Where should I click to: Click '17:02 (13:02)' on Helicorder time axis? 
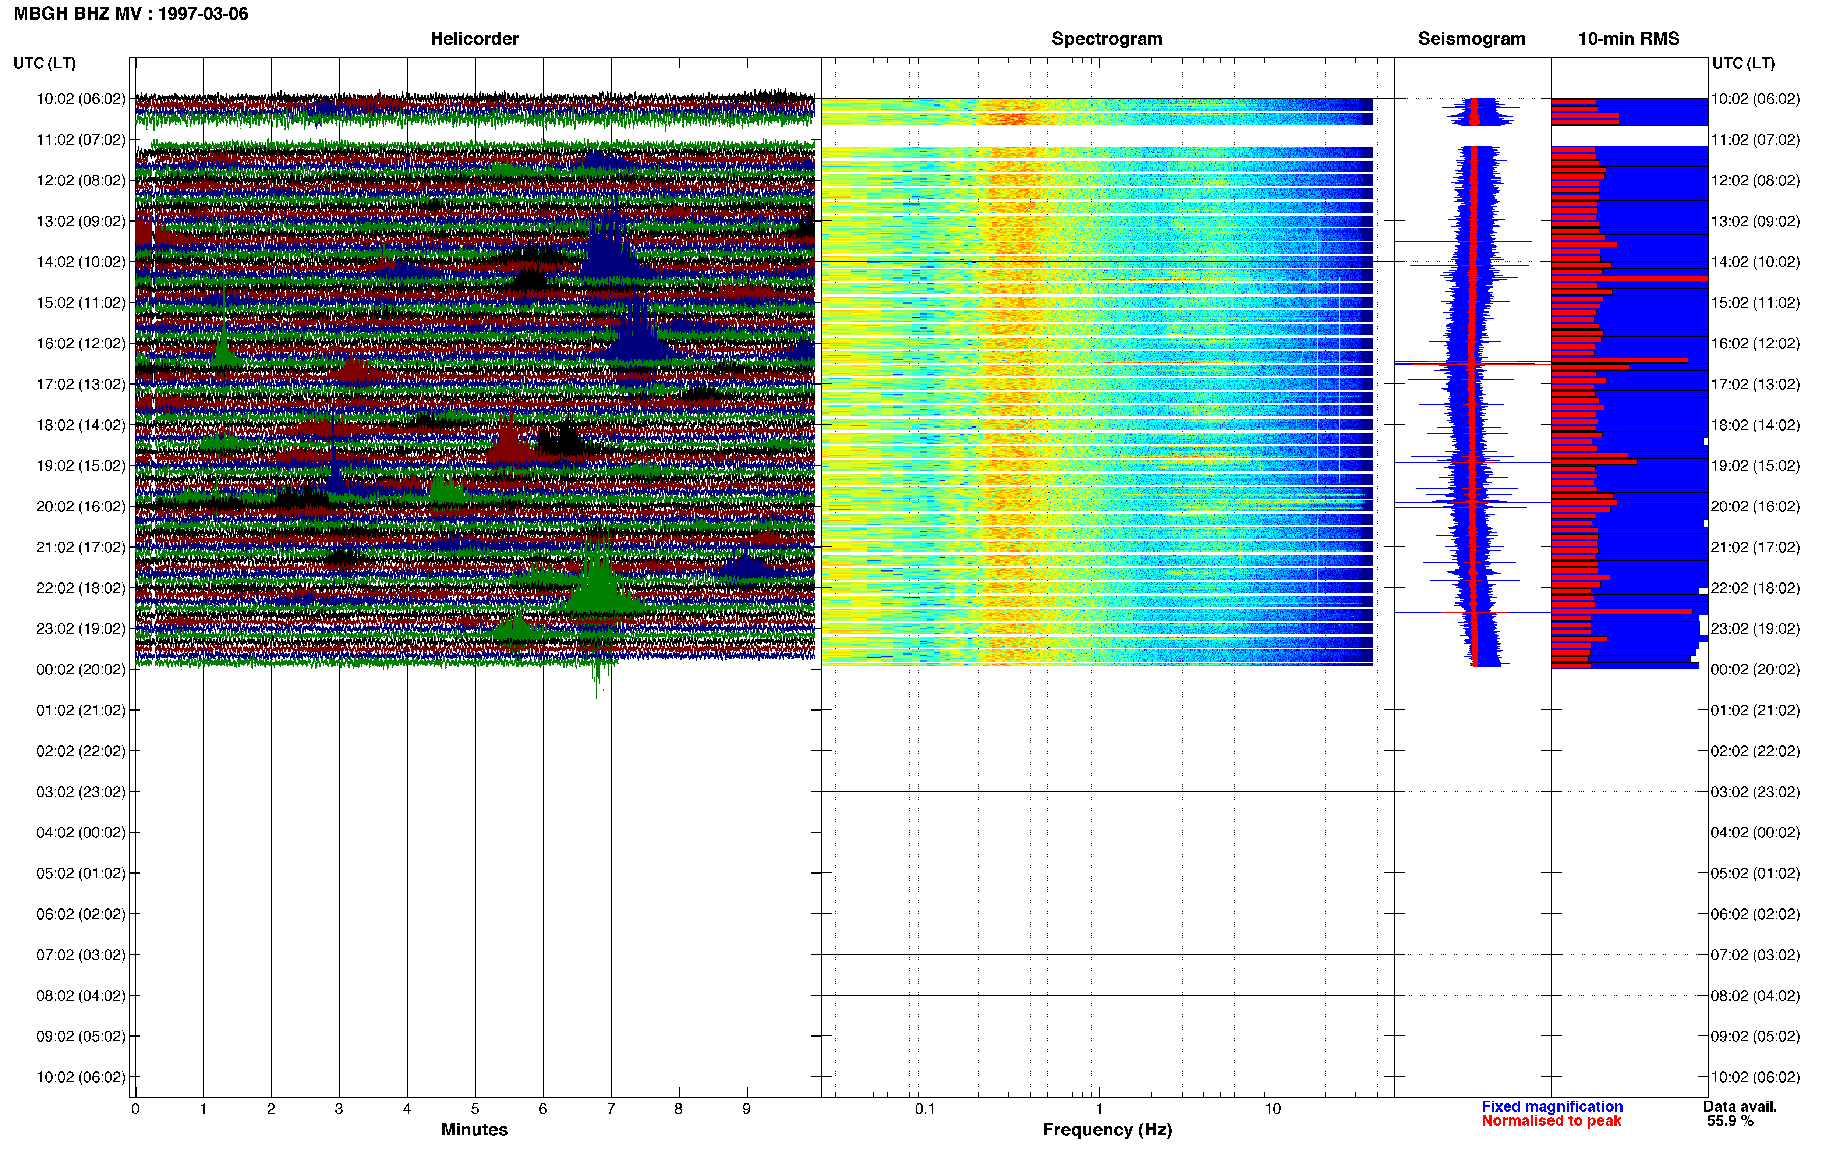coord(81,384)
